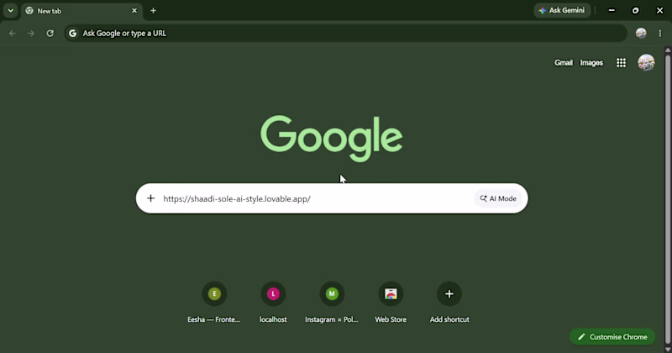
Task: Open the localhost shortcut
Action: [273, 301]
